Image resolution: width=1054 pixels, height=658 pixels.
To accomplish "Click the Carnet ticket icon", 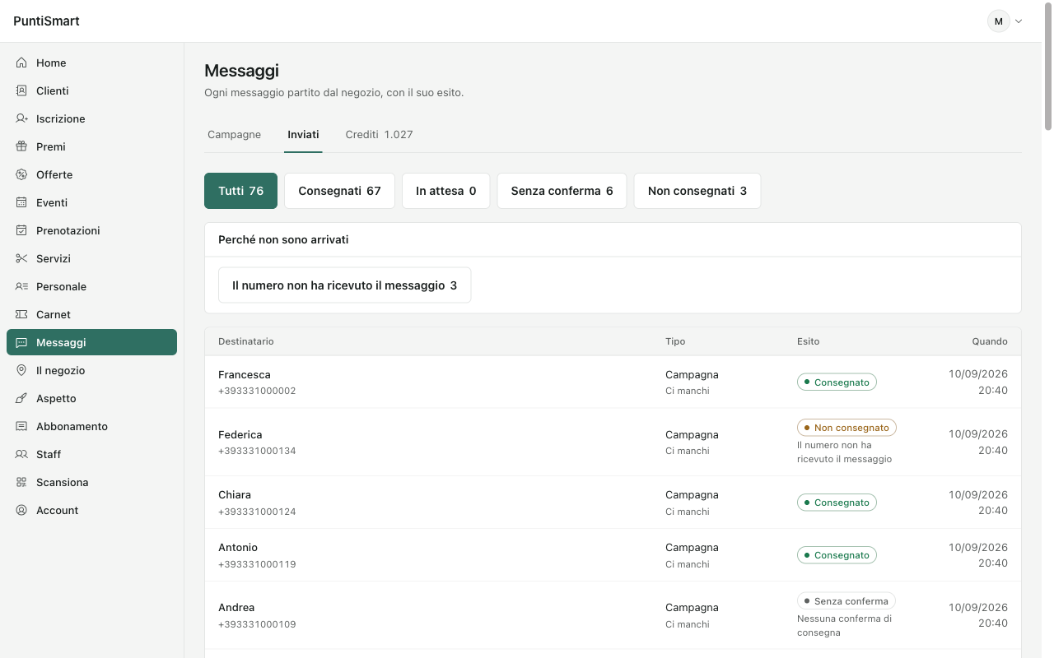I will (x=21, y=314).
